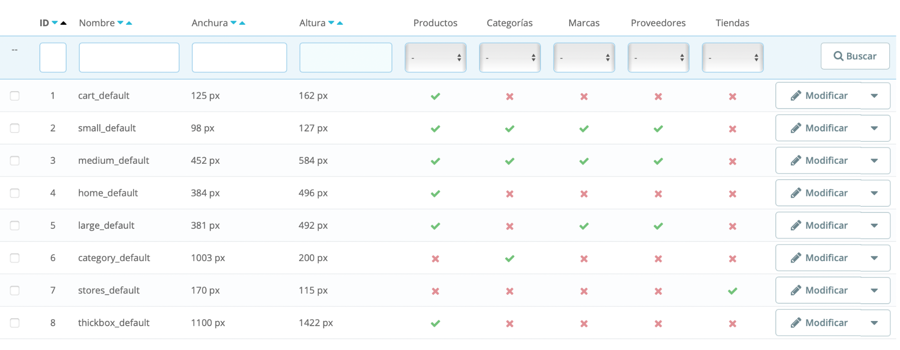The height and width of the screenshot is (350, 900).
Task: Focus the Anchura filter input field
Action: (240, 58)
